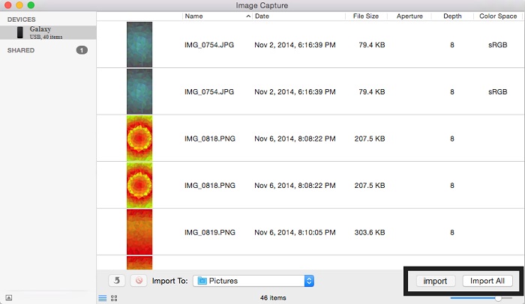Switch to list view
The width and height of the screenshot is (525, 304).
pyautogui.click(x=103, y=298)
